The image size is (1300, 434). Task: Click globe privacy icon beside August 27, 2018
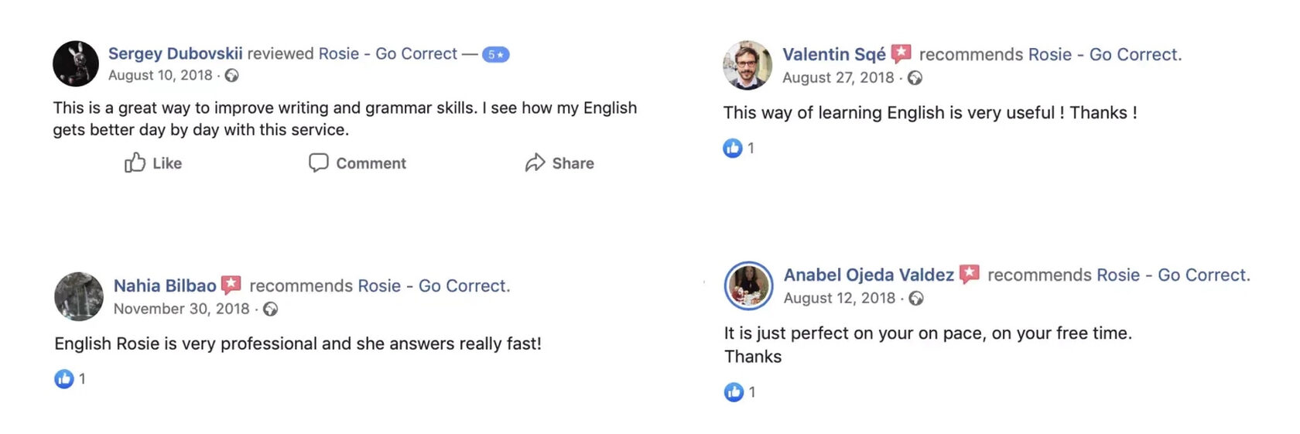[915, 78]
